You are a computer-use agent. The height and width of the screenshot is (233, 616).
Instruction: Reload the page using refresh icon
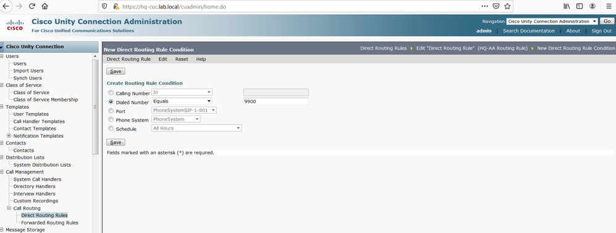click(x=32, y=6)
